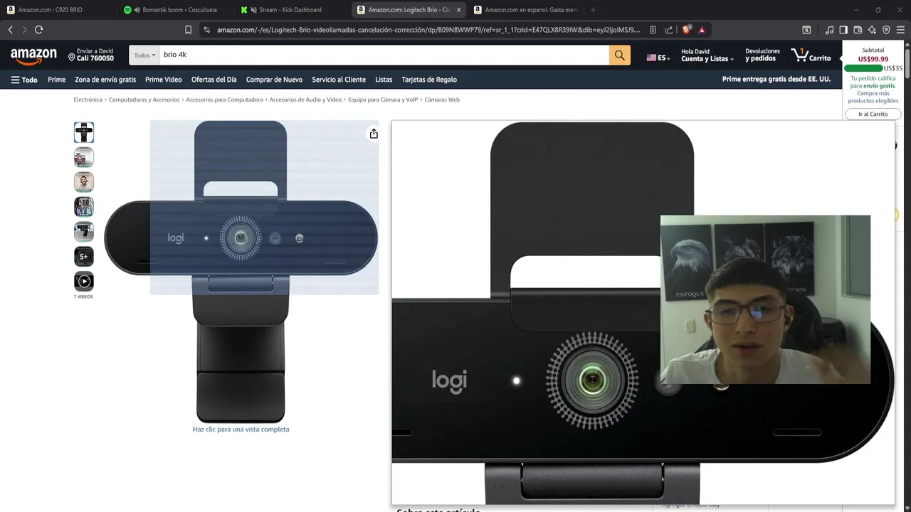
Task: Click Electrónica breadcrumb
Action: 88,100
